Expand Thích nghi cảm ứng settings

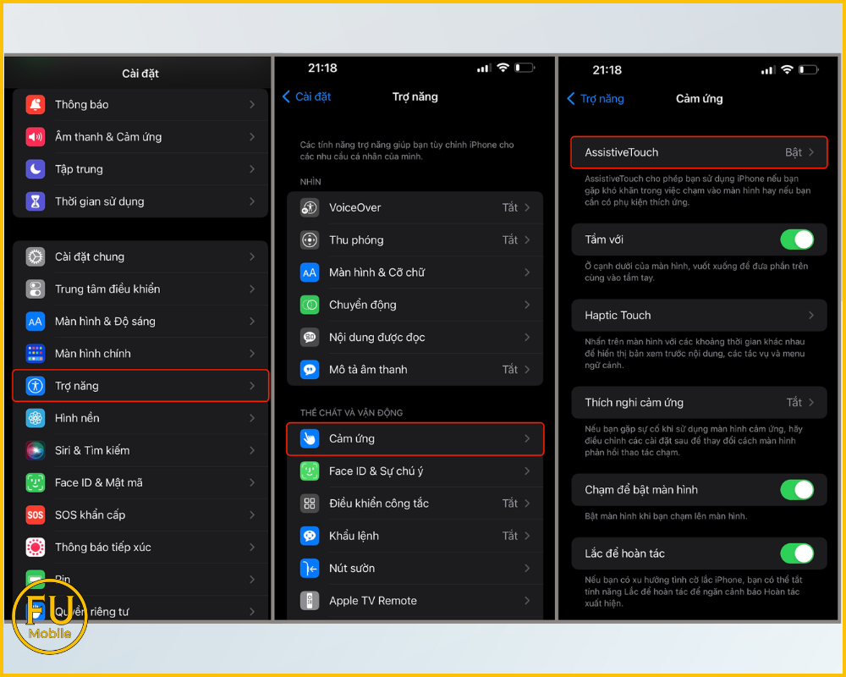tap(698, 402)
